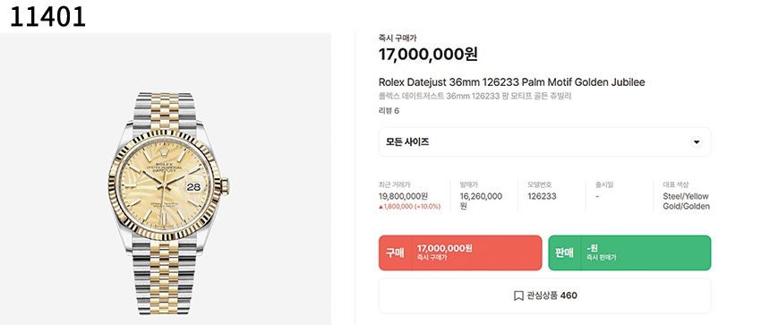Open the 리뷰 6 reviews link
Image resolution: width=770 pixels, height=325 pixels.
click(389, 111)
